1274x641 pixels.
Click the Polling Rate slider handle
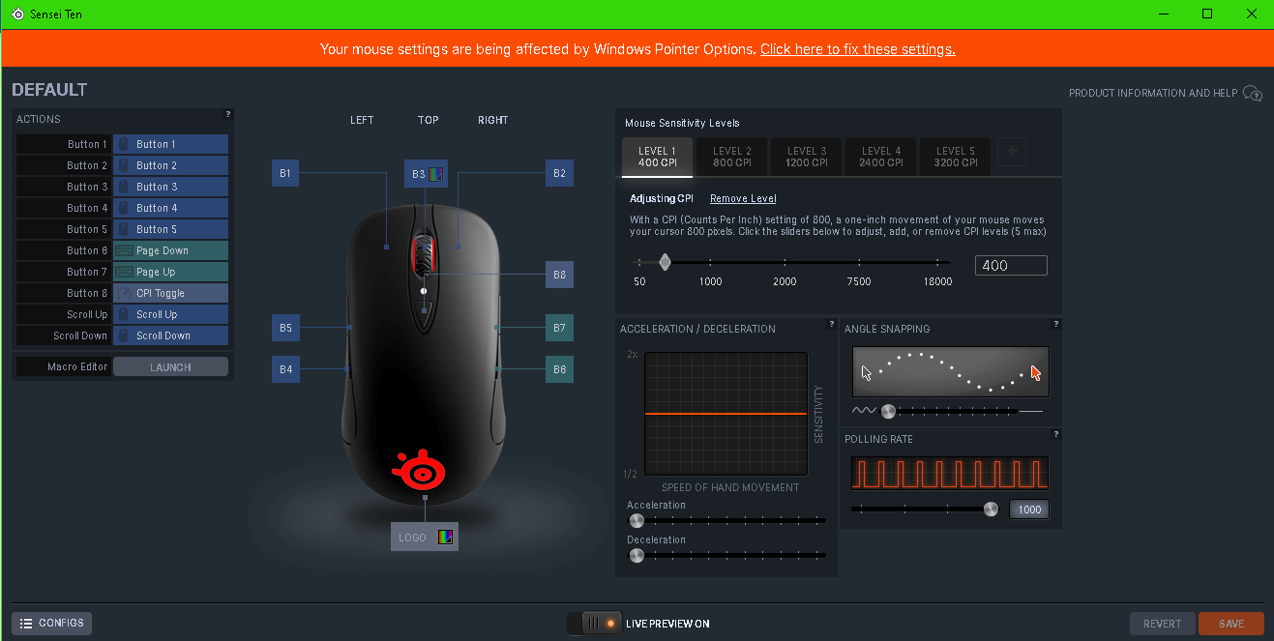[991, 510]
